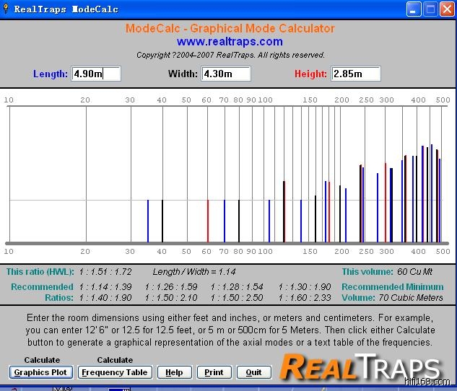
Task: Select the Height input field
Action: [356, 74]
